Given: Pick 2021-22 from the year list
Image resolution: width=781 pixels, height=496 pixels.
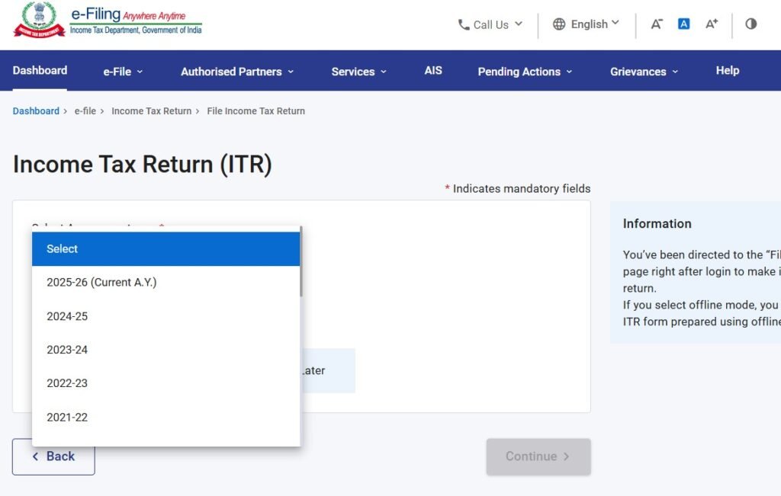Looking at the screenshot, I should coord(67,417).
